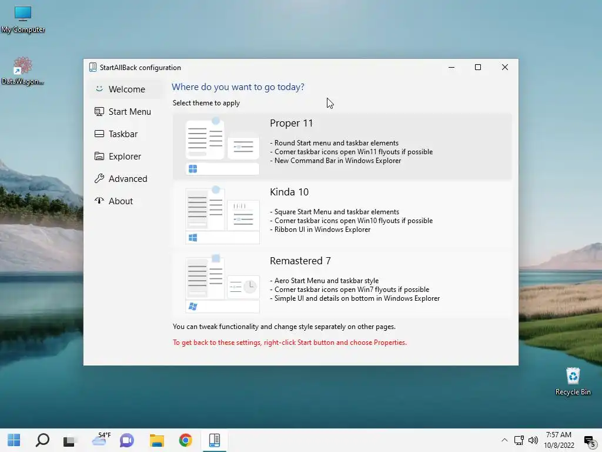Expand hidden system tray icons chevron

point(504,440)
